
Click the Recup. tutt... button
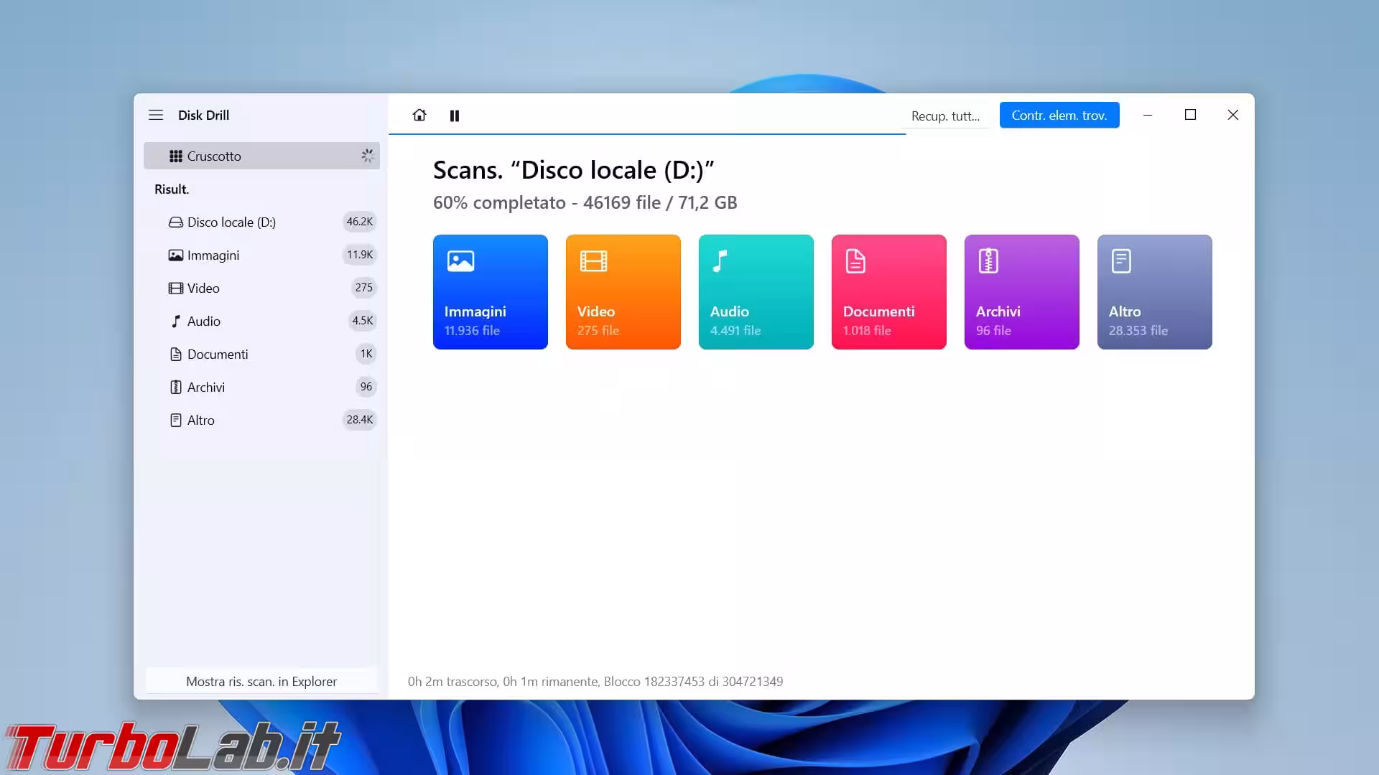(945, 116)
